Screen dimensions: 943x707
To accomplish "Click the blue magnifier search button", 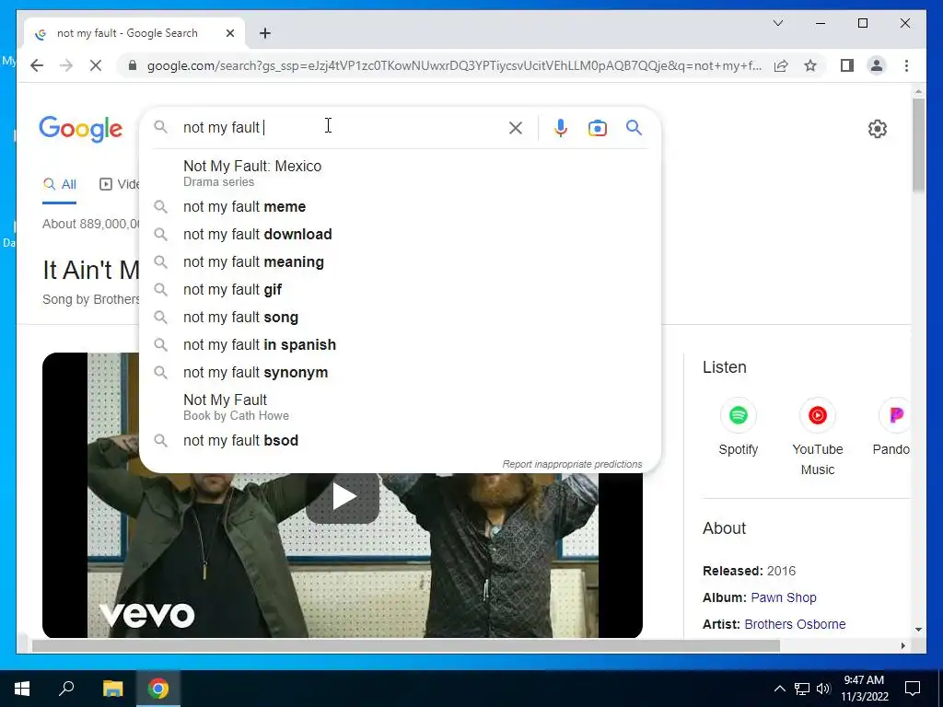I will point(634,127).
